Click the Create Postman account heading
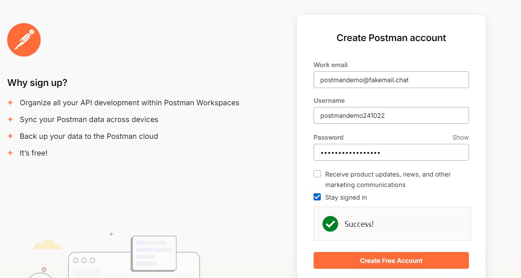 coord(391,38)
